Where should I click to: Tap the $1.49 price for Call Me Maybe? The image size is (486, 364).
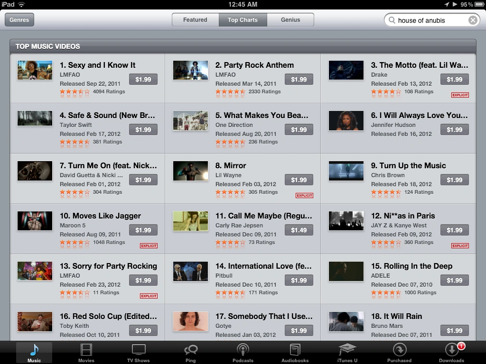[299, 230]
